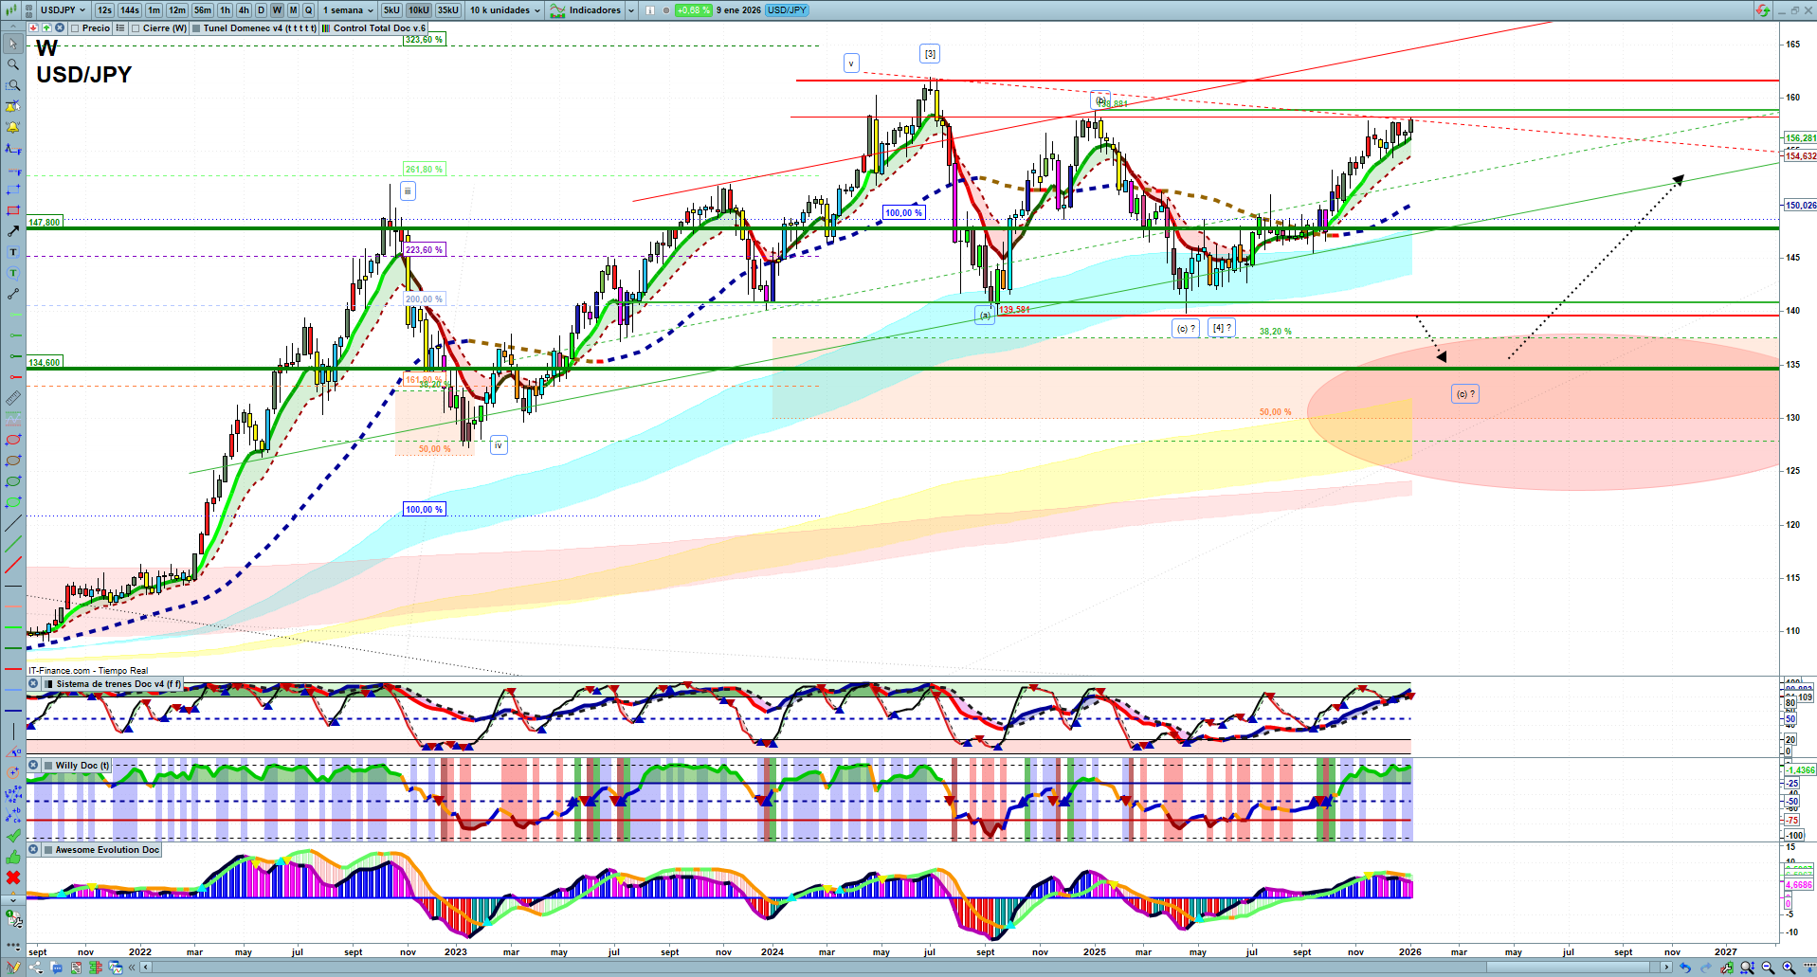The height and width of the screenshot is (977, 1817).
Task: Switch to the D daily timeframe
Action: click(x=261, y=10)
